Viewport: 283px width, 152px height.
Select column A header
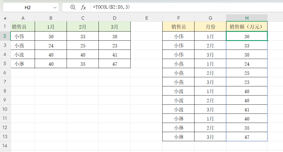23,18
